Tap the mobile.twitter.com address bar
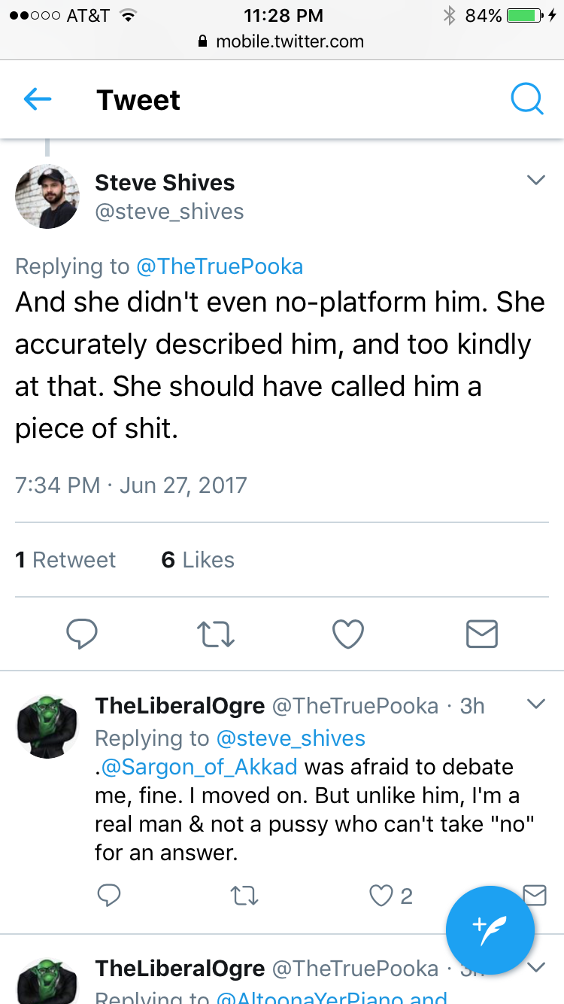This screenshot has width=564, height=1004. [x=282, y=41]
